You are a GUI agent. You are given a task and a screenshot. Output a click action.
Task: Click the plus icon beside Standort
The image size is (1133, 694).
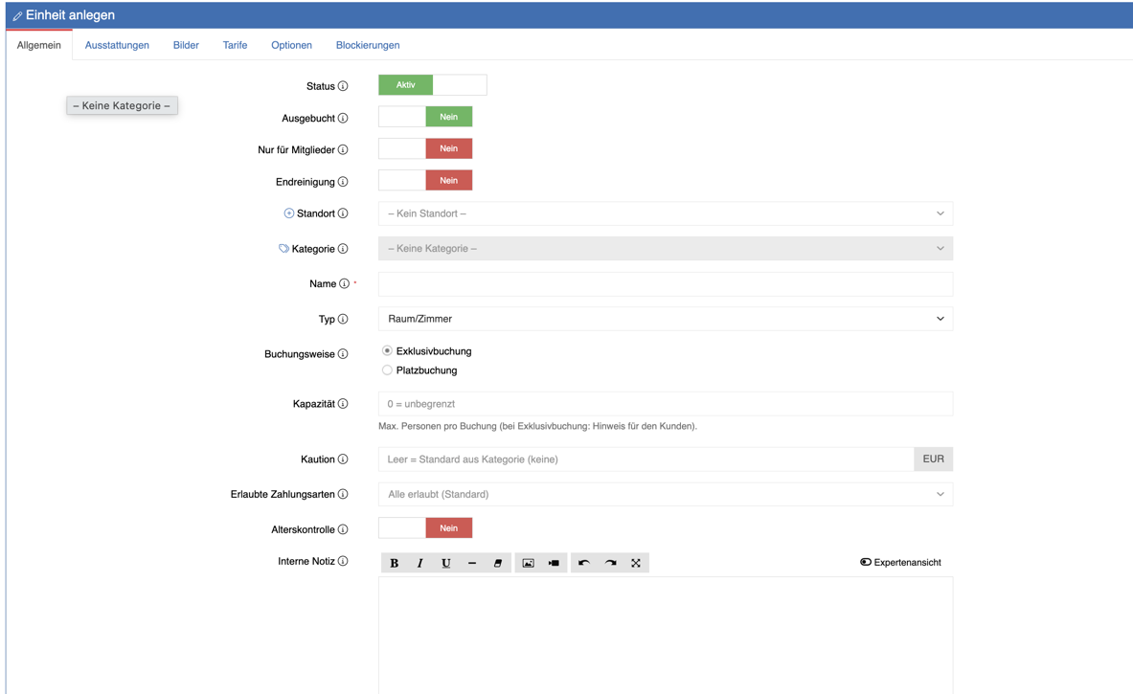point(289,213)
